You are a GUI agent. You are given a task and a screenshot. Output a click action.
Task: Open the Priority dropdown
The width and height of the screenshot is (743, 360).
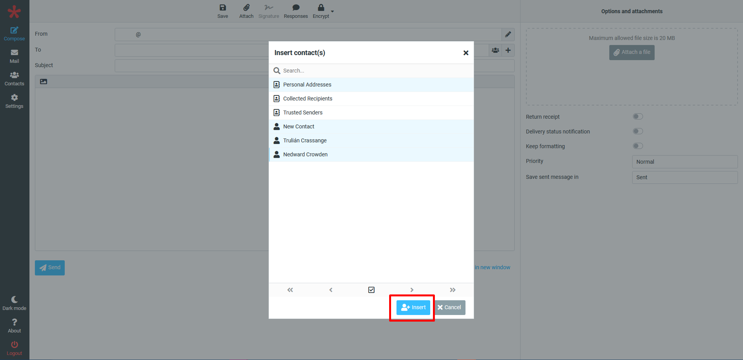684,162
